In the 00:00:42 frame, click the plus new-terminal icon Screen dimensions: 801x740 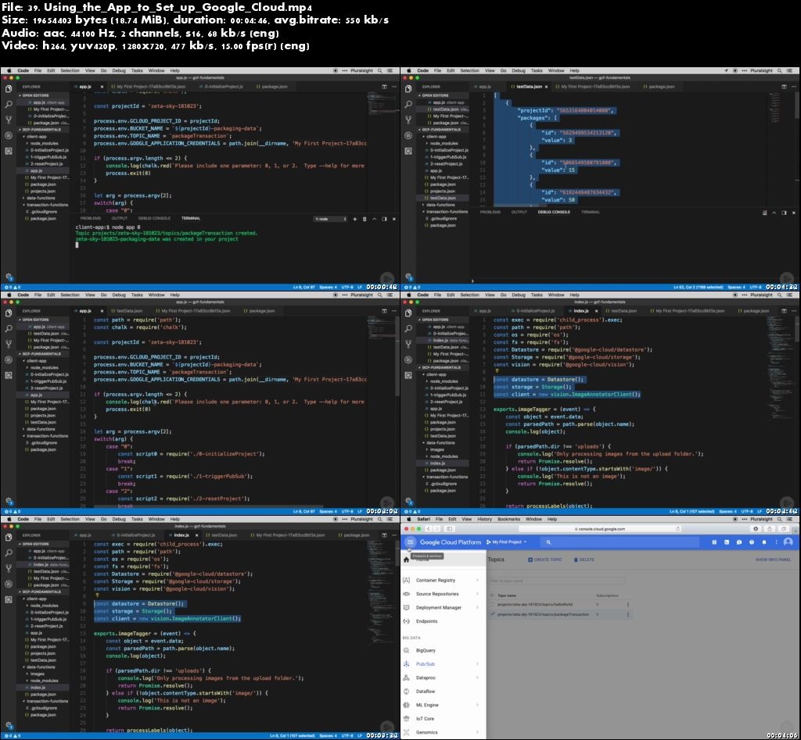coord(354,219)
